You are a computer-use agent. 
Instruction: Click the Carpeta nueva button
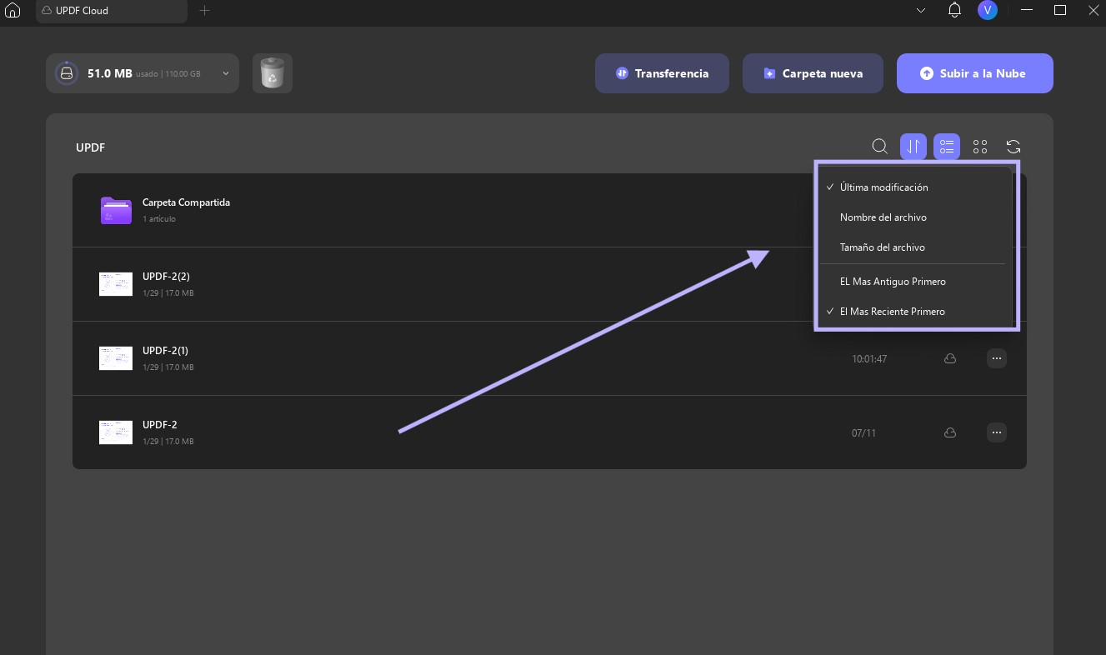click(813, 73)
